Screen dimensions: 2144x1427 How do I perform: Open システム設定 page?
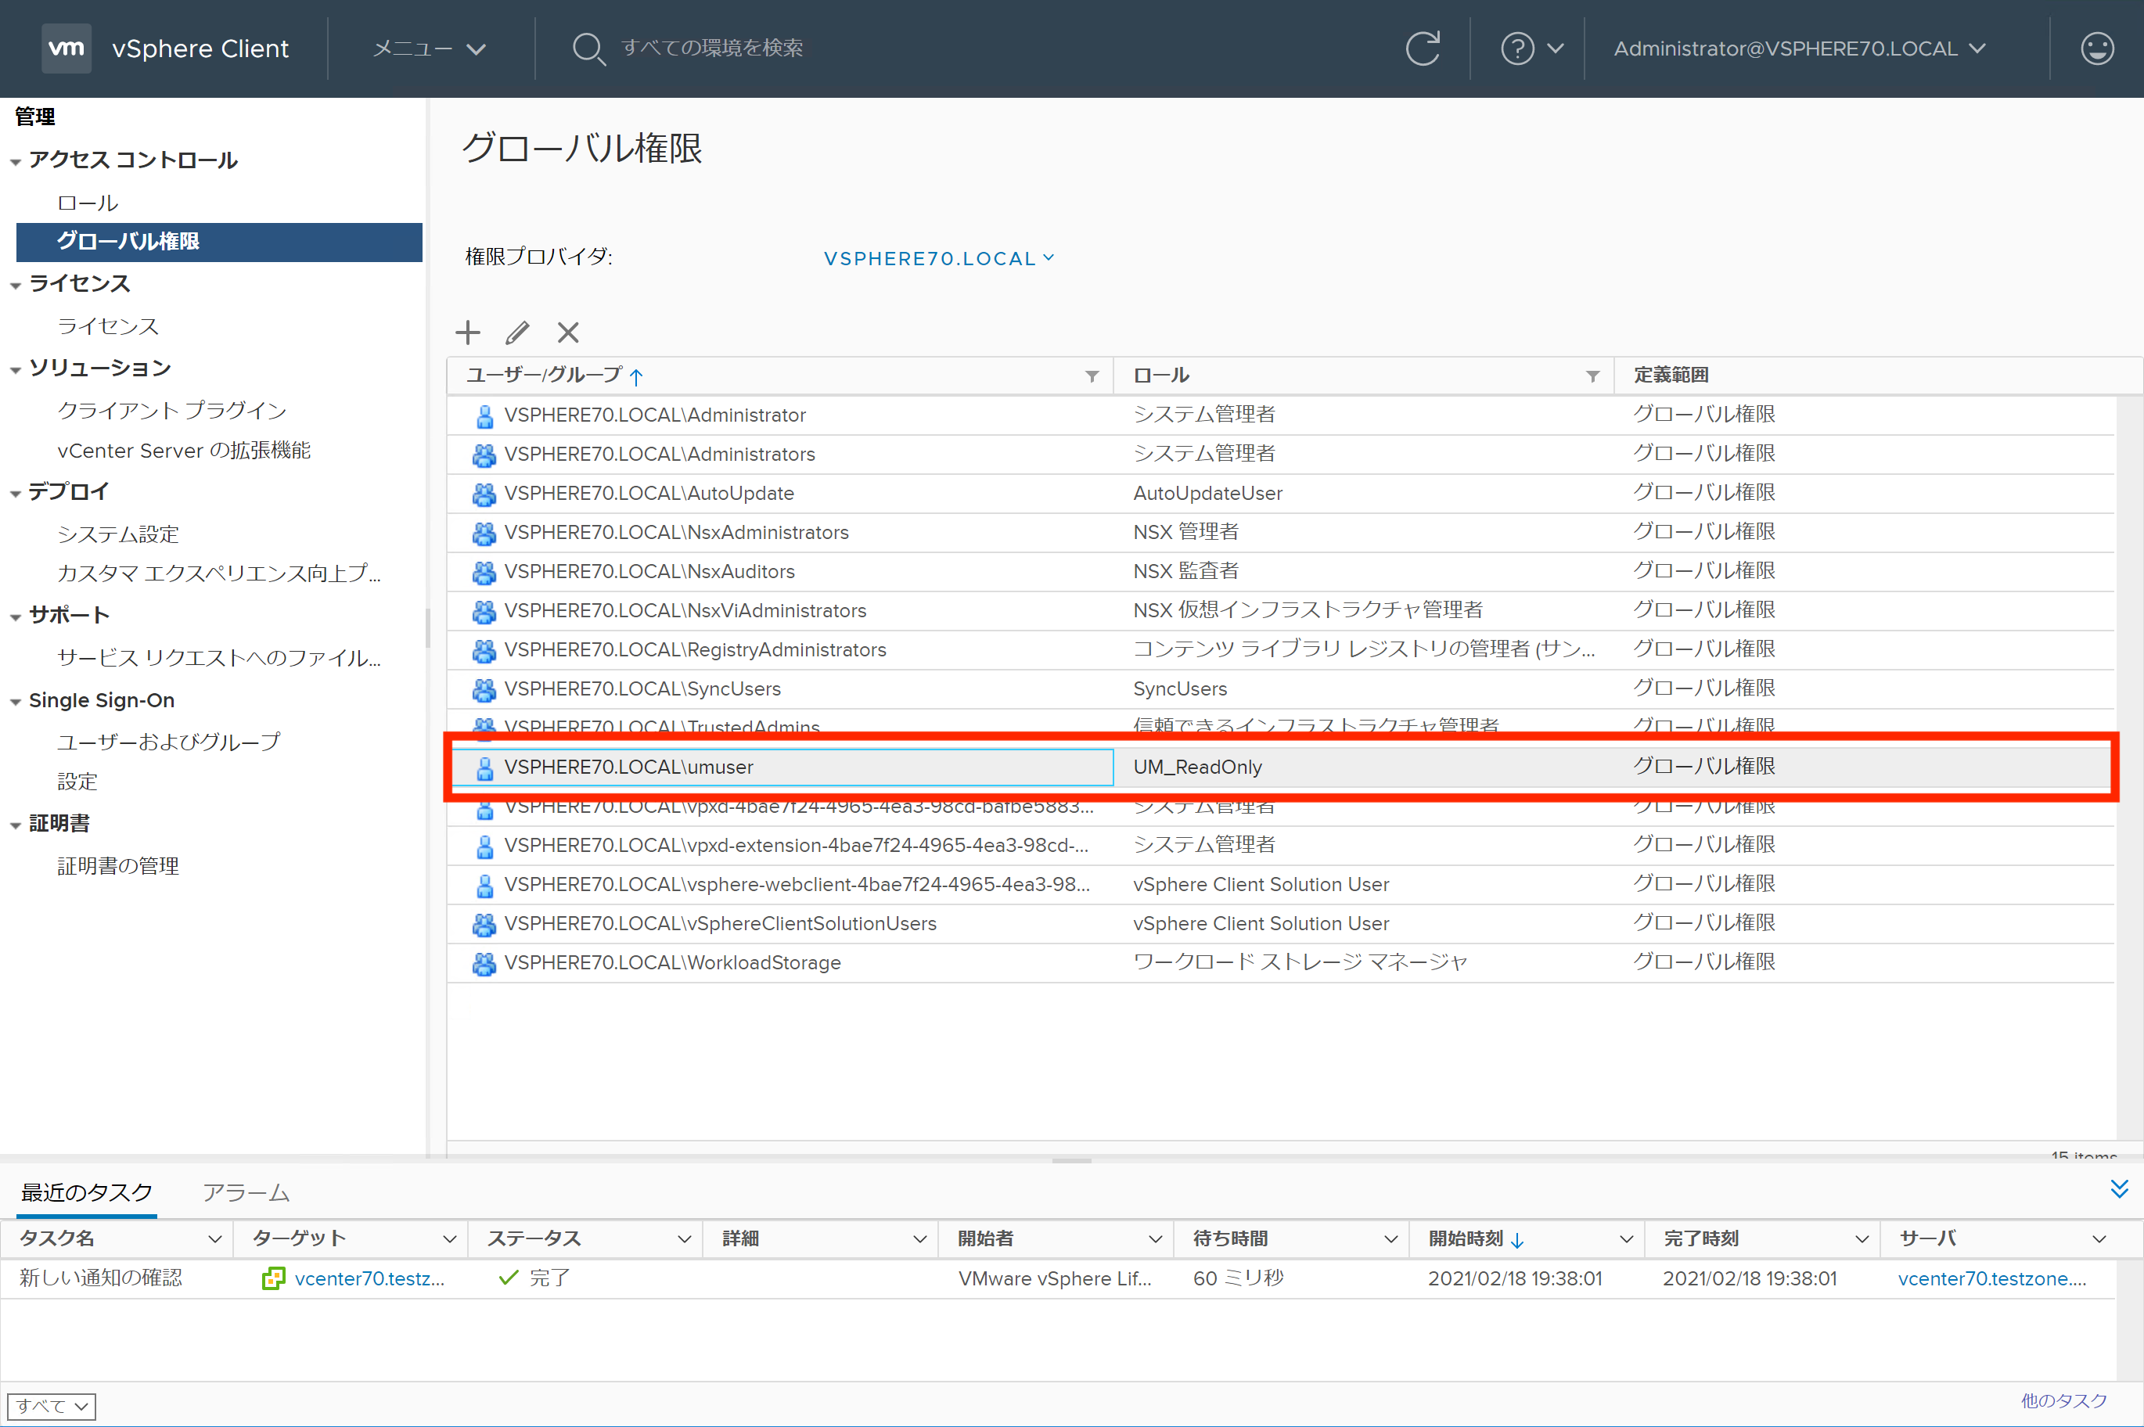coord(118,534)
